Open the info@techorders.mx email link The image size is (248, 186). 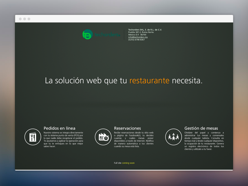(x=138, y=37)
